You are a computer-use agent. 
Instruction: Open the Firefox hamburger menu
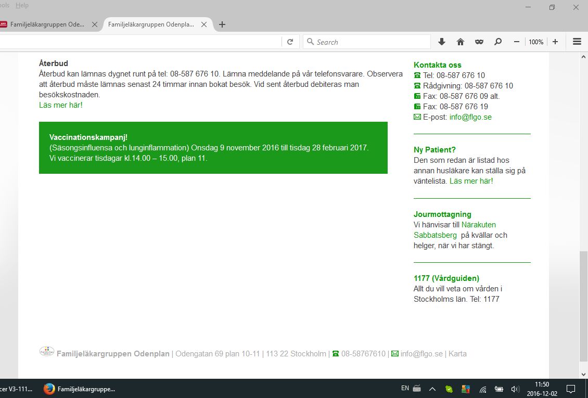(x=577, y=42)
